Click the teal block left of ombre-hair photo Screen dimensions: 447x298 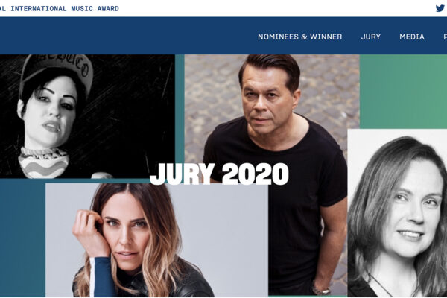tap(22, 238)
